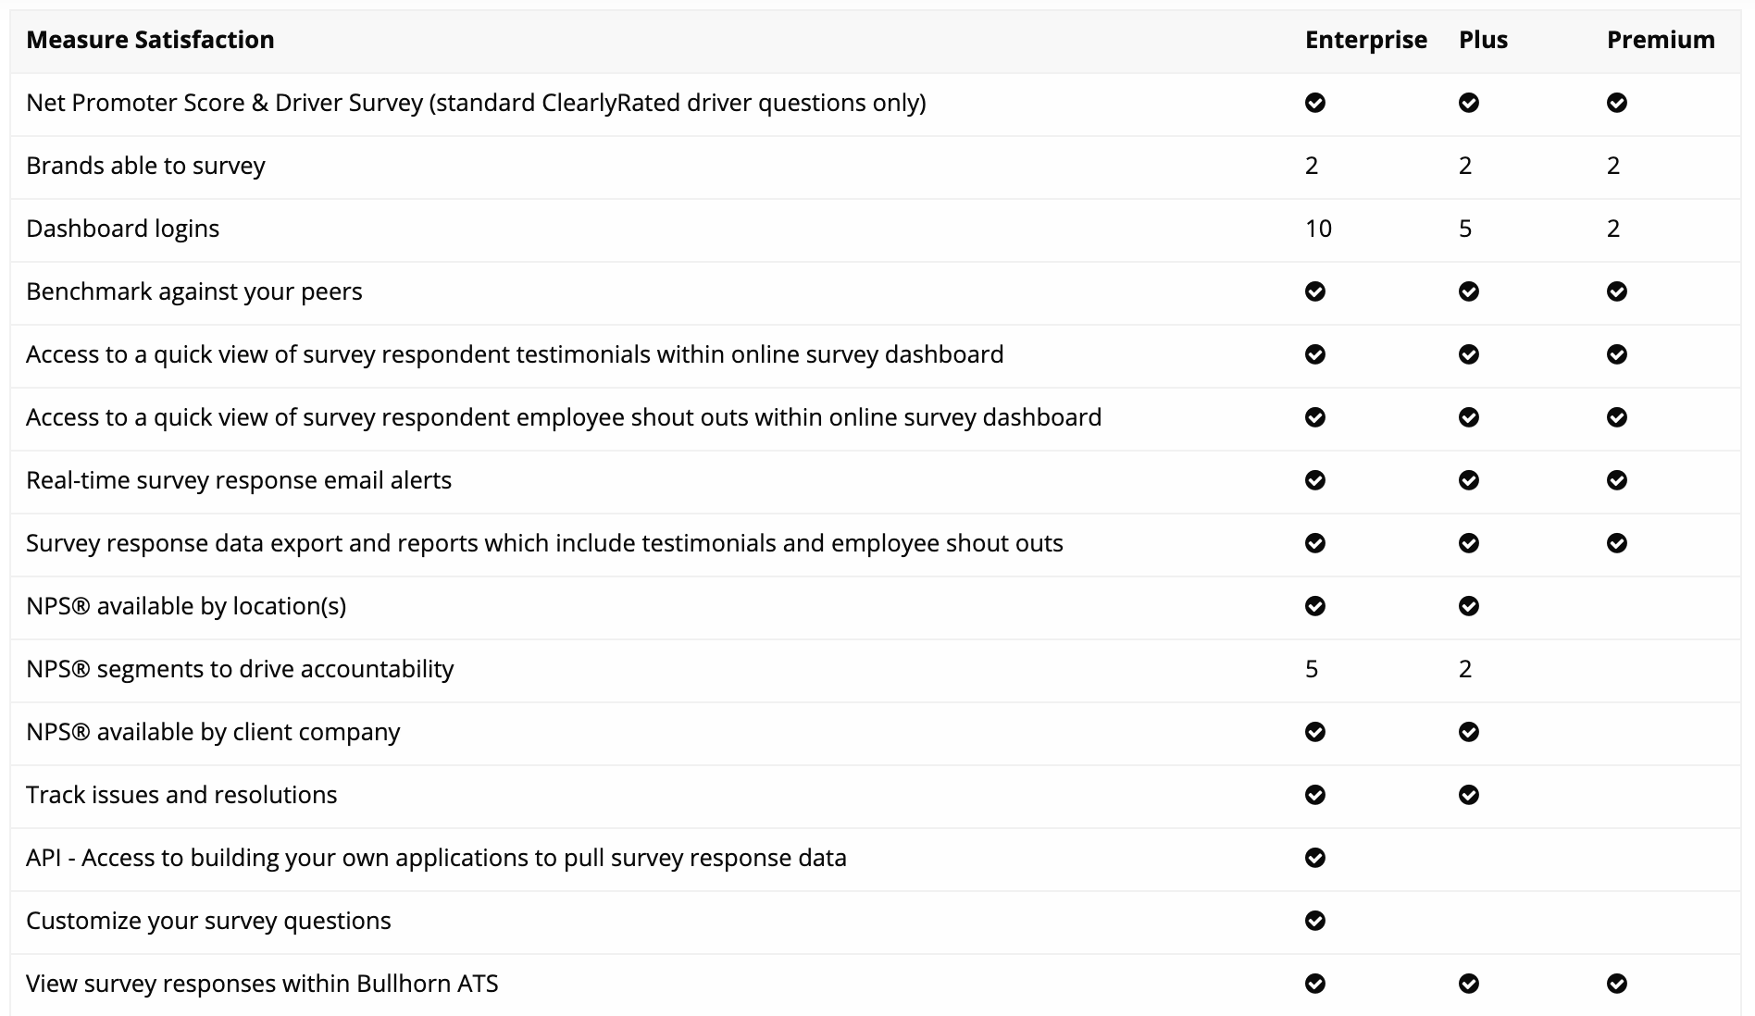
Task: Click the Dashboard logins row label
Action: [x=123, y=229]
